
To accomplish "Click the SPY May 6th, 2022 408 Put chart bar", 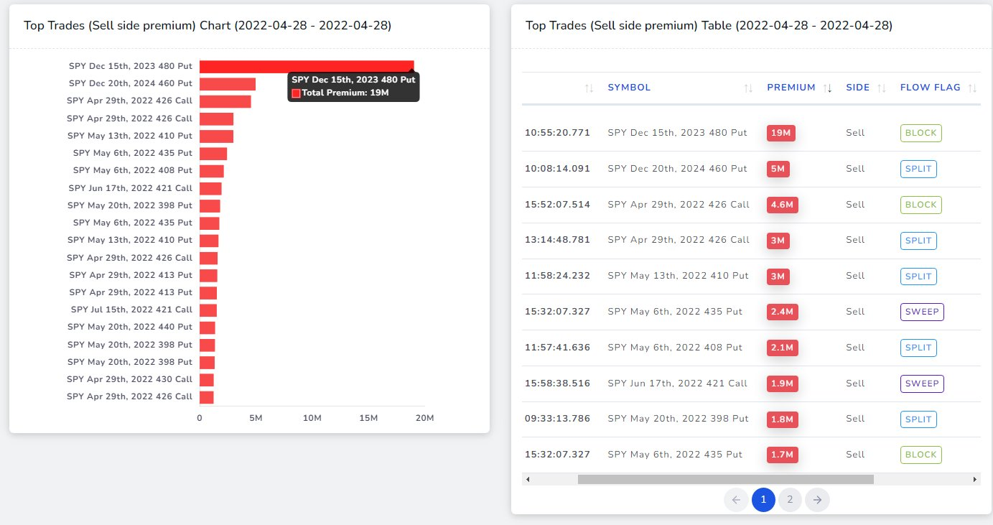I will (212, 171).
